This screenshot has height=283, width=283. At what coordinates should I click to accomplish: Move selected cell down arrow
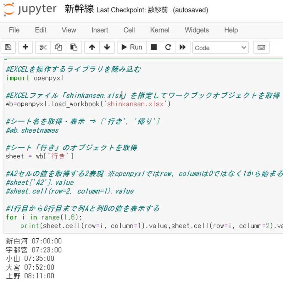click(x=107, y=47)
